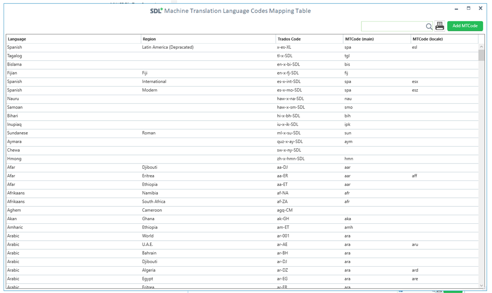Select the af-ZA Trados code
492x293 pixels.
click(x=282, y=201)
